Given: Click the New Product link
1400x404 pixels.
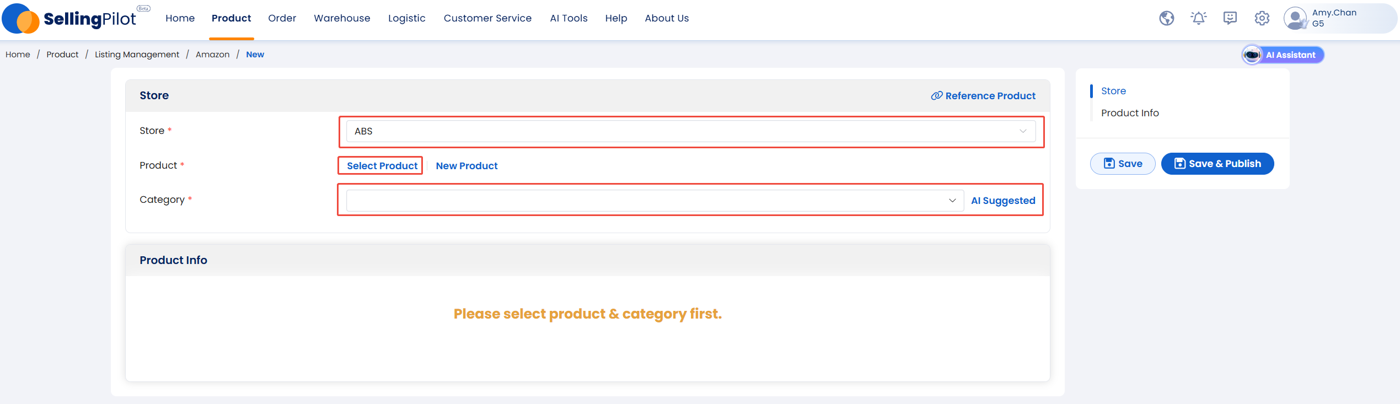Looking at the screenshot, I should 466,166.
